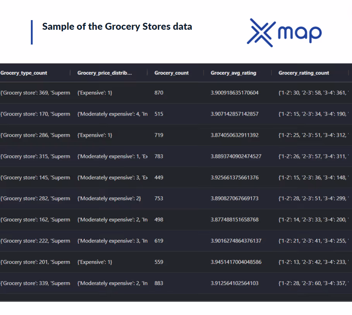The image size is (352, 315).
Task: Click type count cell 'Grocery store': 286
Action: click(35, 135)
